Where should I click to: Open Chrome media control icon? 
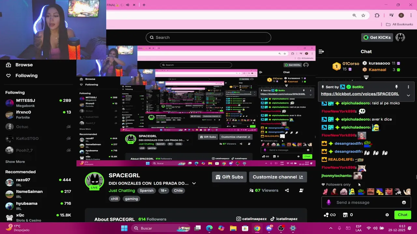point(391,15)
